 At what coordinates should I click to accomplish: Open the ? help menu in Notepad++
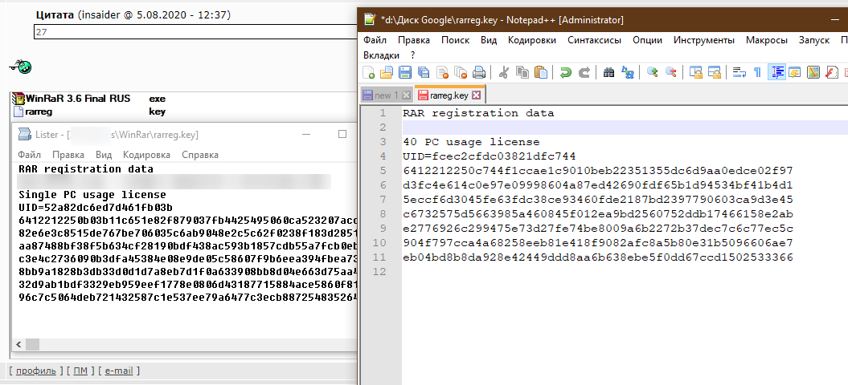tap(412, 55)
